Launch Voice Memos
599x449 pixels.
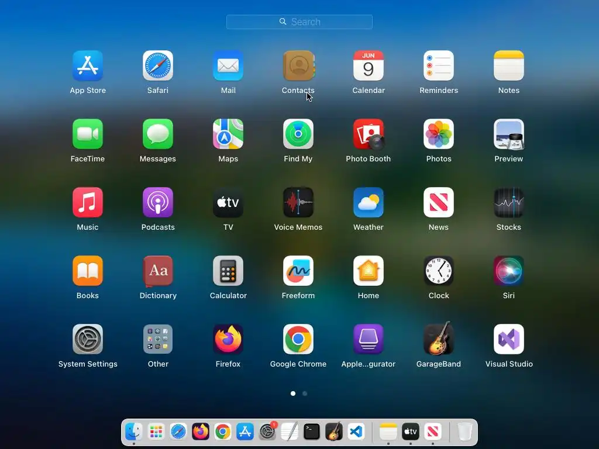pos(298,202)
